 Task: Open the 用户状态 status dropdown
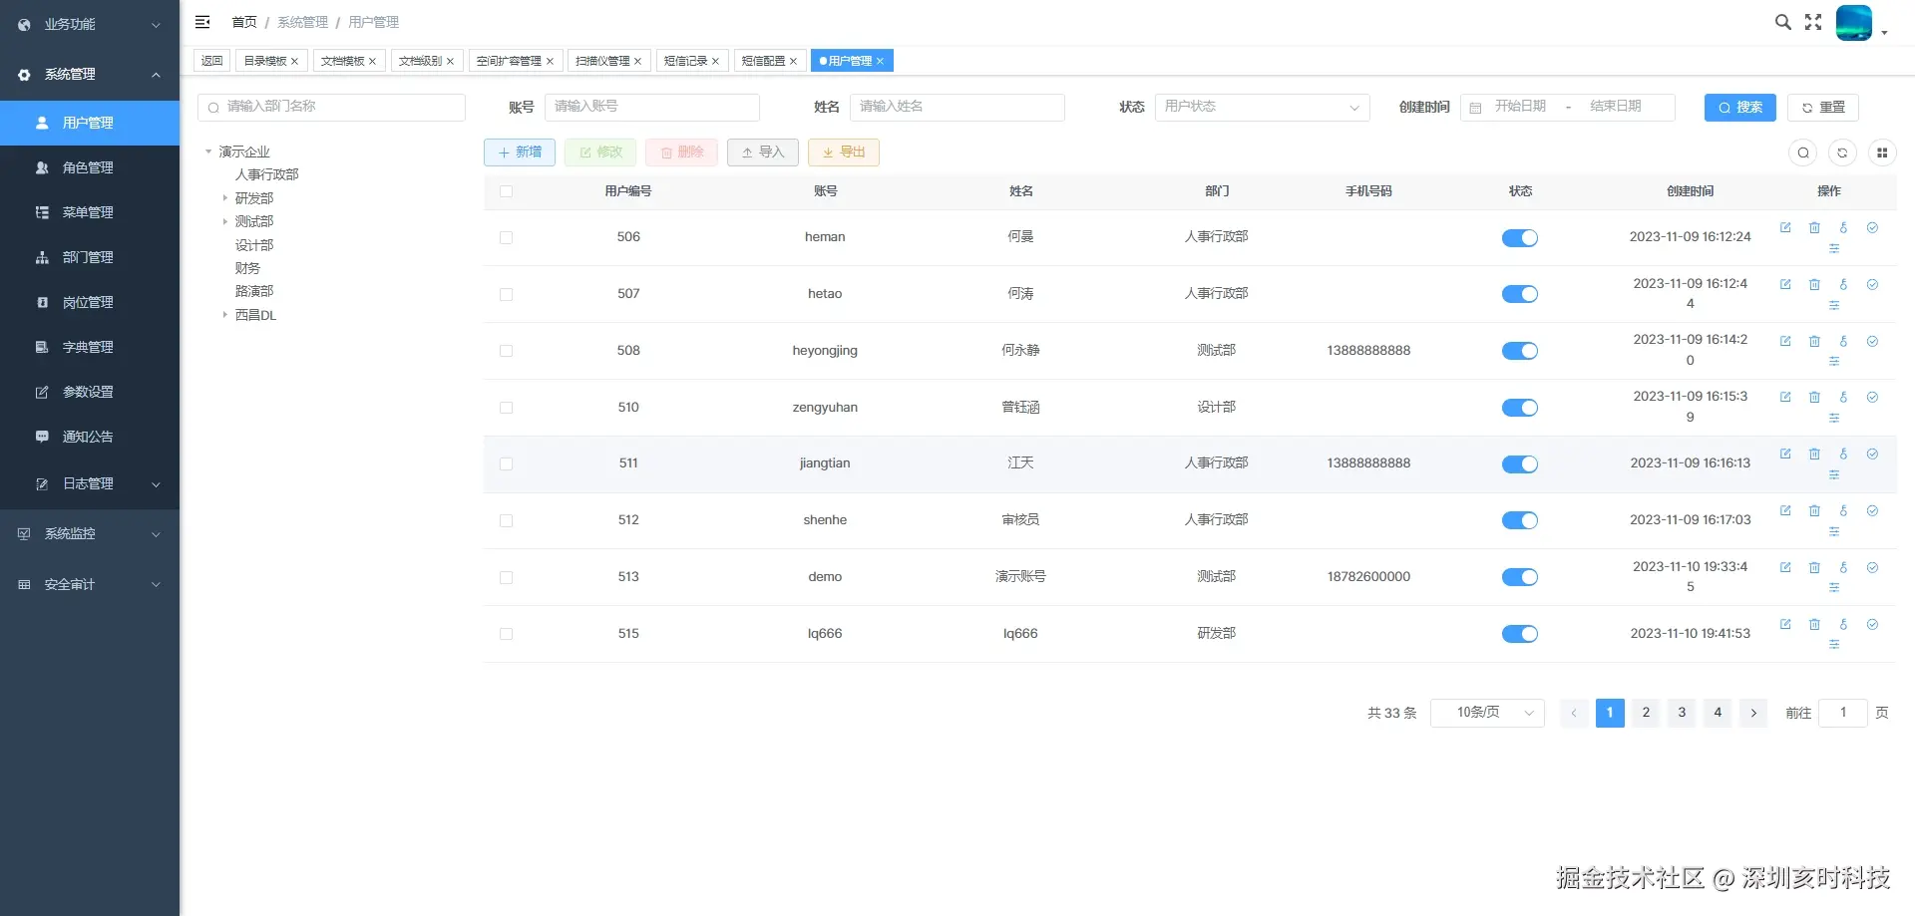click(1262, 107)
